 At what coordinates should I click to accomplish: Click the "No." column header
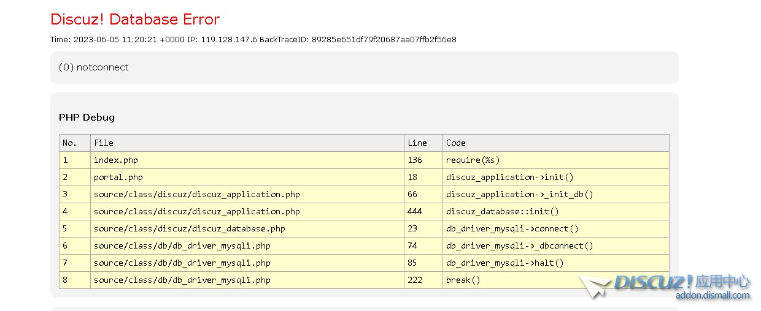click(x=69, y=143)
